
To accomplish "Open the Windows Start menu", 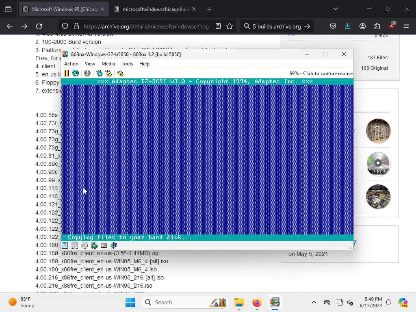I will [x=130, y=302].
